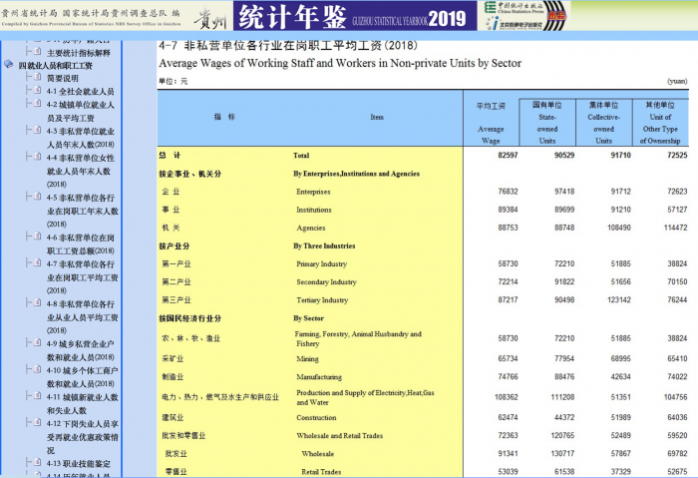This screenshot has width=698, height=478.
Task: Open the 主要统计指标解释 entry
Action: [78, 52]
